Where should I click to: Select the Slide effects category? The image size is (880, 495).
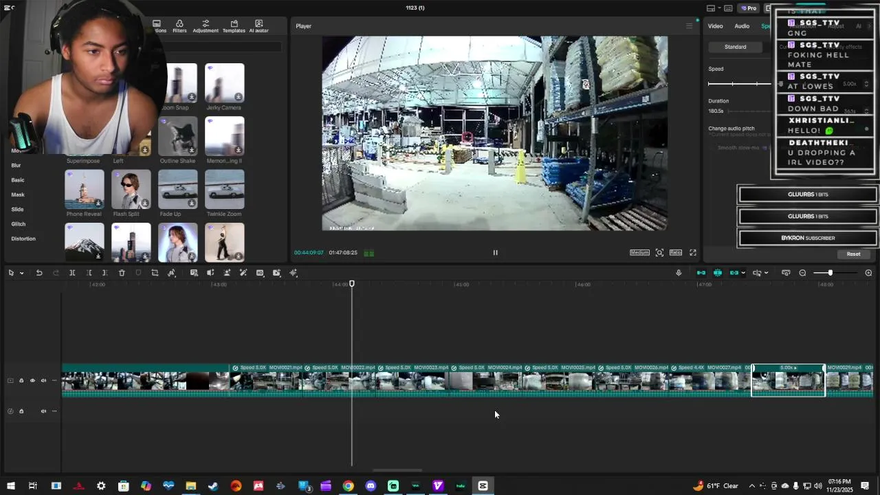(x=17, y=209)
